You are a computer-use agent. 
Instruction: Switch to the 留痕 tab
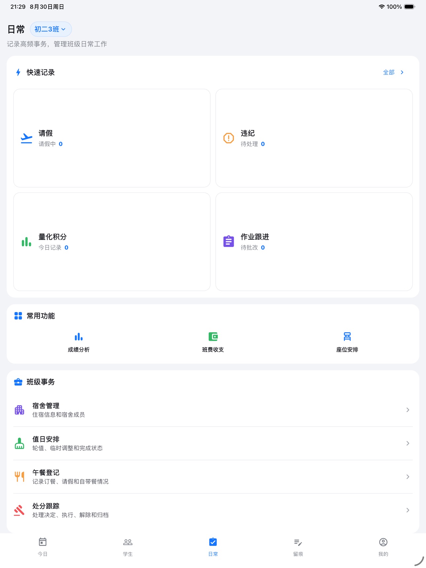[x=298, y=547]
